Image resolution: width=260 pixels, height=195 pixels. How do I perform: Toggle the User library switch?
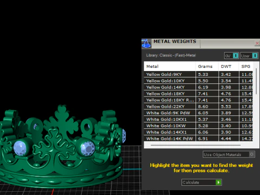(x=249, y=56)
